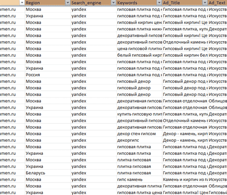Select the Украина cell in 'гипсовая плитка цена' row
Screen dimensions: 227x195
48,193
